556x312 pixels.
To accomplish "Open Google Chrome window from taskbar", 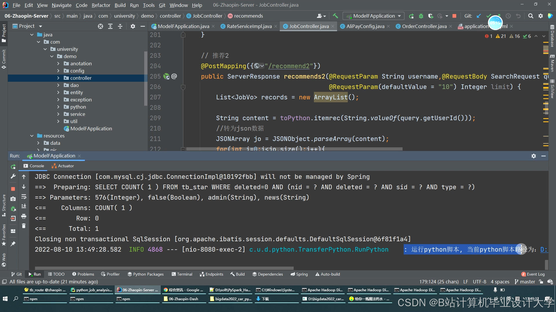I will (x=183, y=290).
